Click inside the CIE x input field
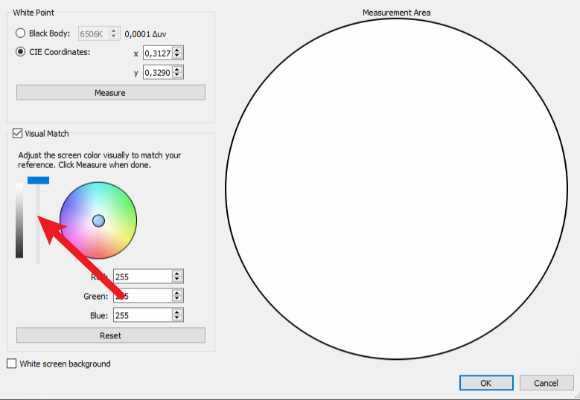580x400 pixels. [156, 53]
